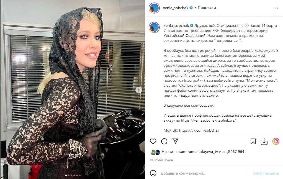The width and height of the screenshot is (283, 179).
Task: Click the pink circular downloader extension icon
Action: pyautogui.click(x=276, y=141)
